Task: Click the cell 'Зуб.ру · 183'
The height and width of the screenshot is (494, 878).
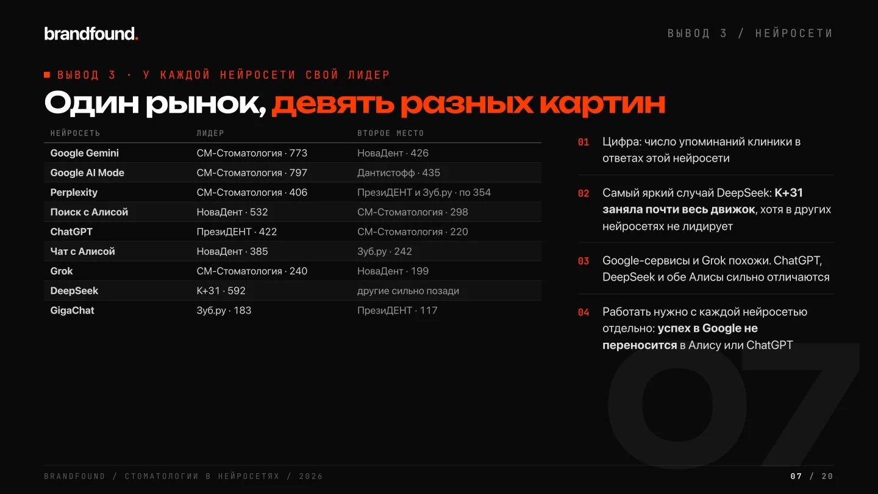Action: click(x=224, y=310)
